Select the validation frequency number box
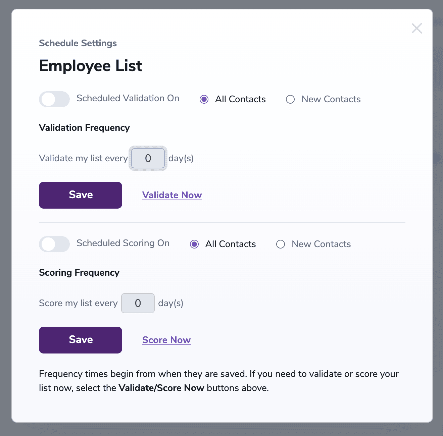 [x=148, y=158]
